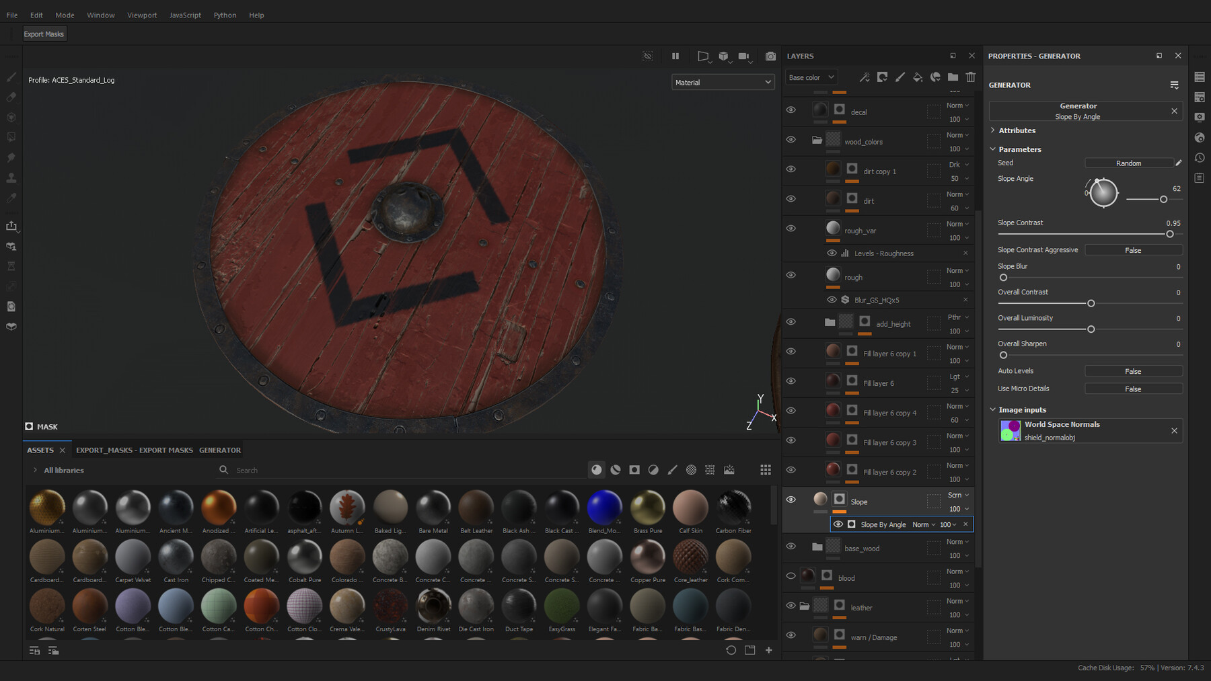Enable Slope Contrast Aggressive
Viewport: 1211px width, 681px height.
1134,249
